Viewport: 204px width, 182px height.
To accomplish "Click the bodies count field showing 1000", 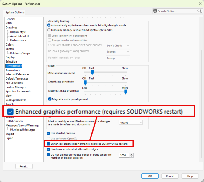I will tap(124, 155).
